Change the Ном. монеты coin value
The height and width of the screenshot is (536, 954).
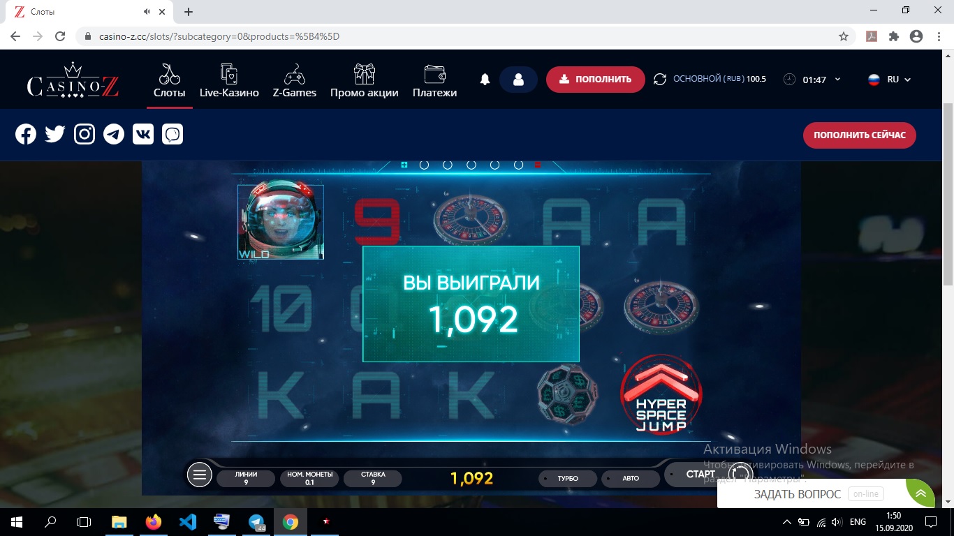(x=309, y=478)
